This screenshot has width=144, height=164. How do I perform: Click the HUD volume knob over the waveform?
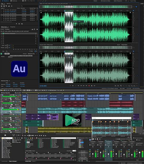pos(76,22)
